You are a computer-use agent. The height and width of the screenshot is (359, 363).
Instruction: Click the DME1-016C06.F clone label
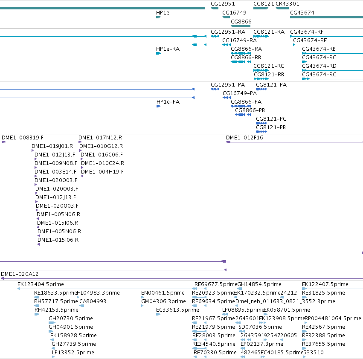102,155
